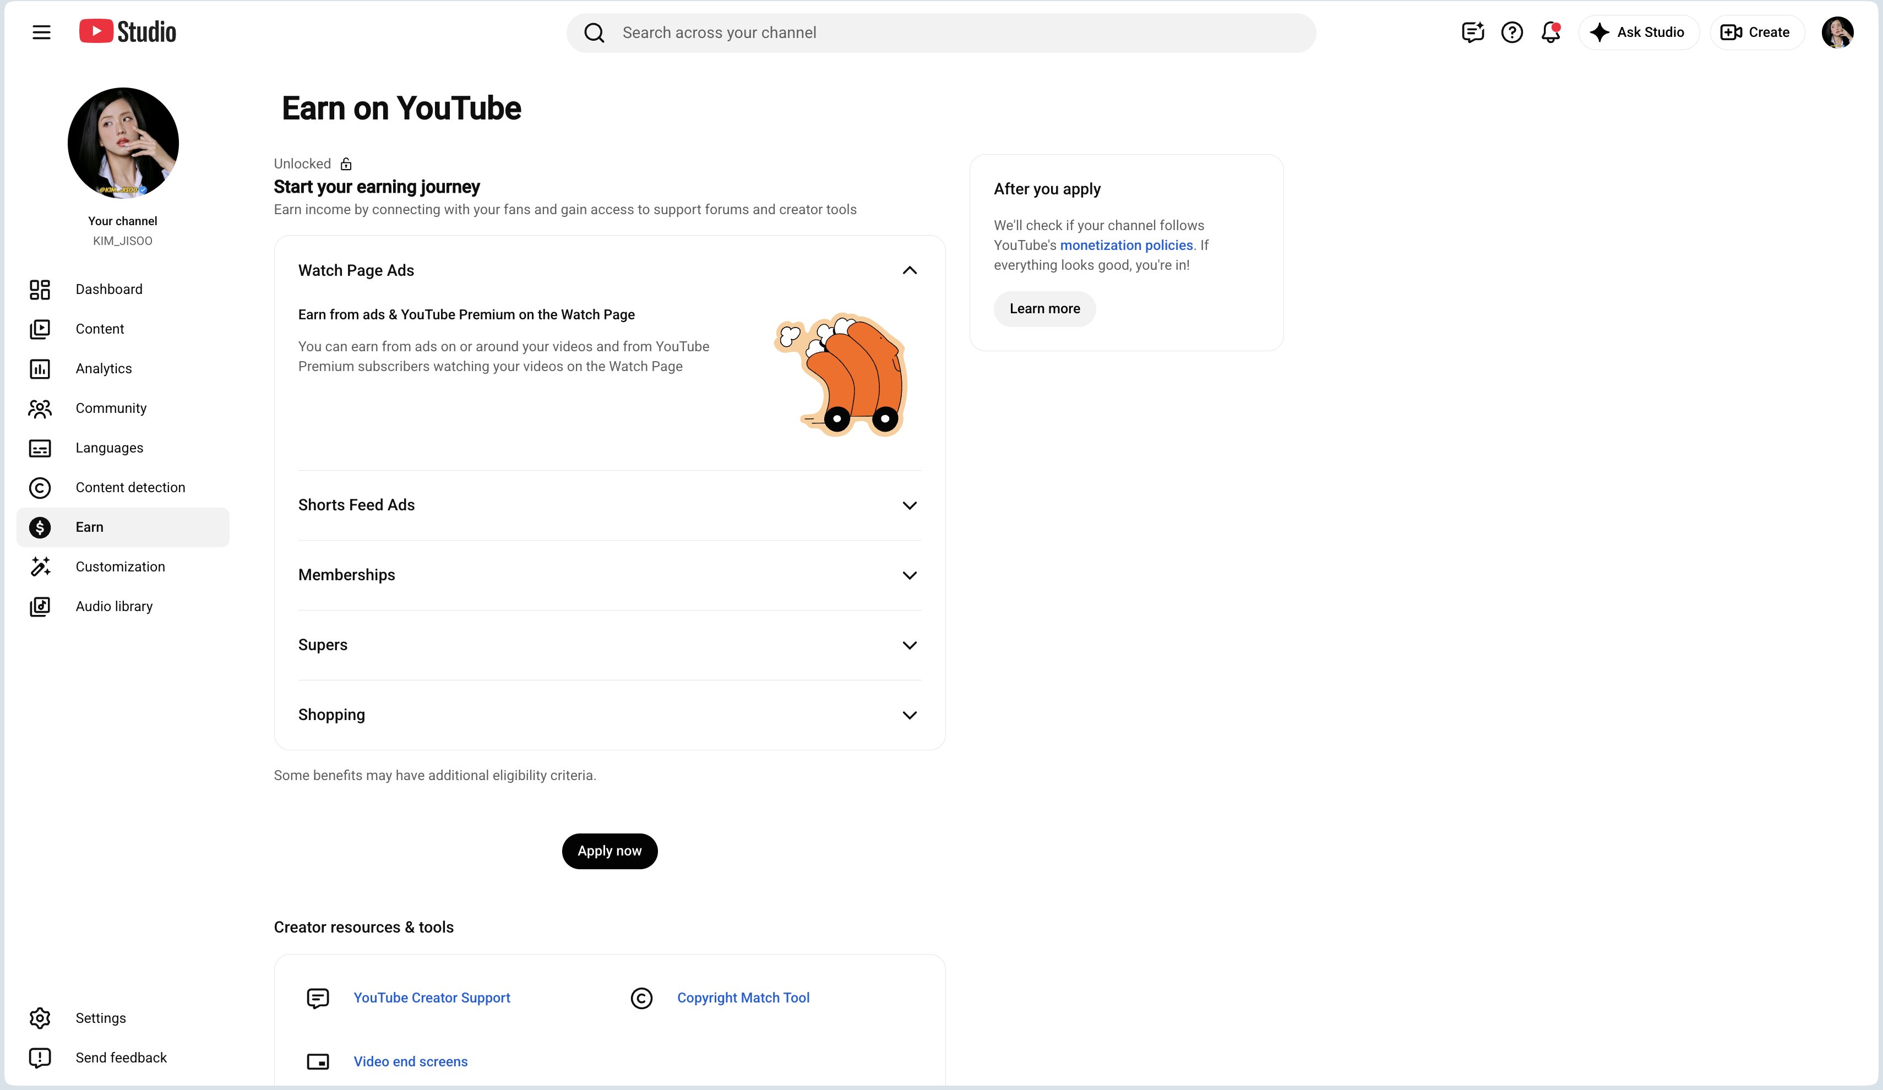Image resolution: width=1883 pixels, height=1090 pixels.
Task: Click the Apply now button
Action: [609, 851]
